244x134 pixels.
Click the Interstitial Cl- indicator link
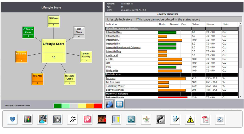pos(113,40)
